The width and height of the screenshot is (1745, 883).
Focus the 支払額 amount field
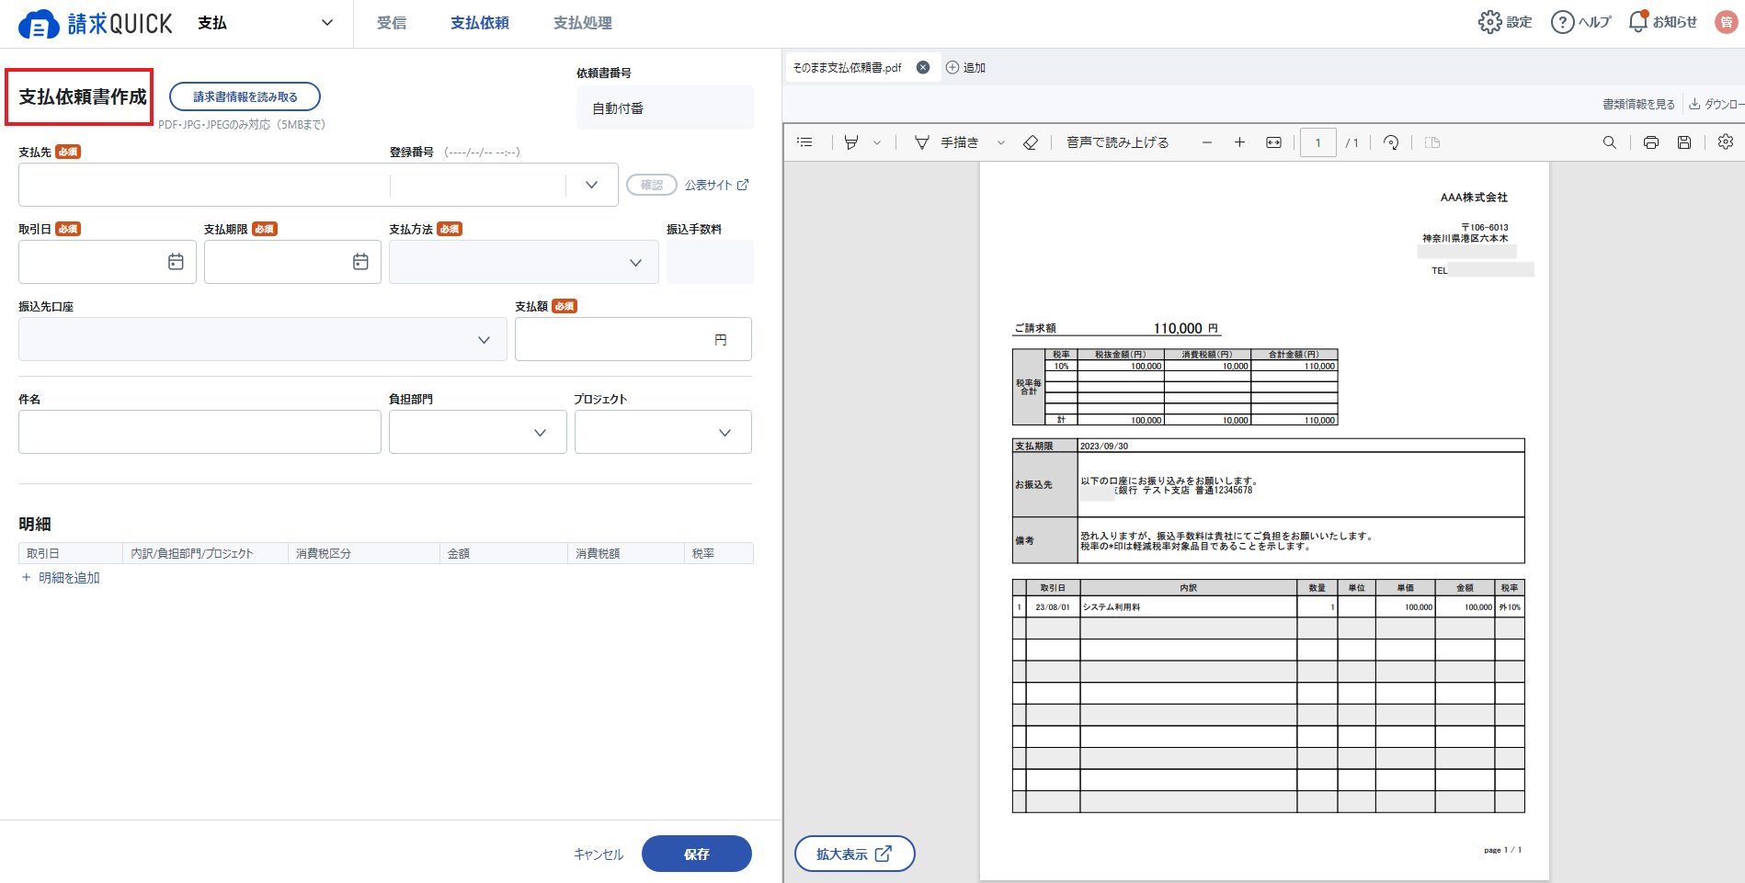pyautogui.click(x=633, y=339)
